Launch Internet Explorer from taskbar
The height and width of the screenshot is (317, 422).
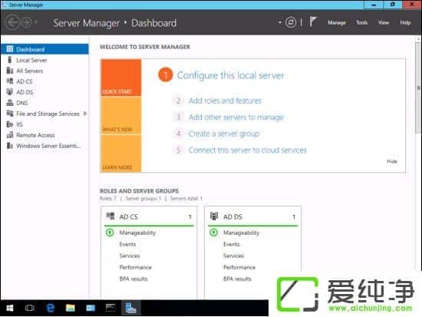(x=51, y=308)
